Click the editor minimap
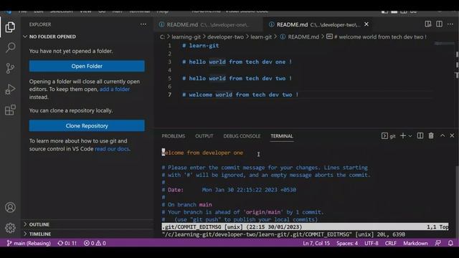 pos(445,44)
